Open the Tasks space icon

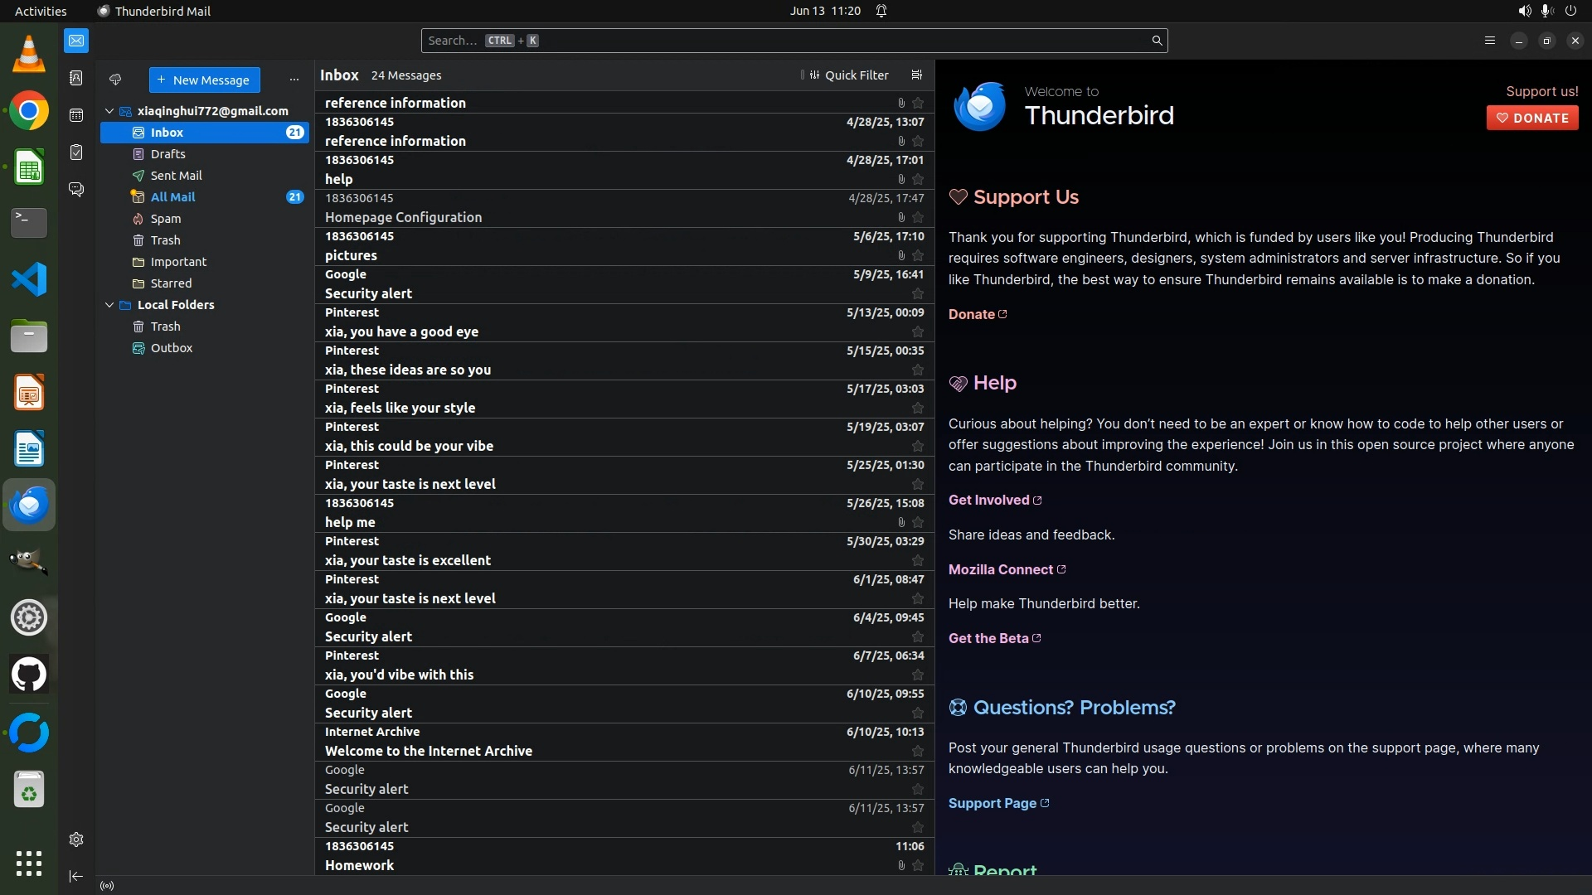(x=76, y=152)
